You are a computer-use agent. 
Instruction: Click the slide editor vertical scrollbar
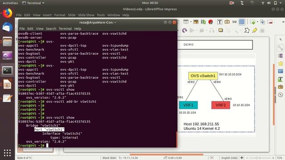[x=274, y=94]
